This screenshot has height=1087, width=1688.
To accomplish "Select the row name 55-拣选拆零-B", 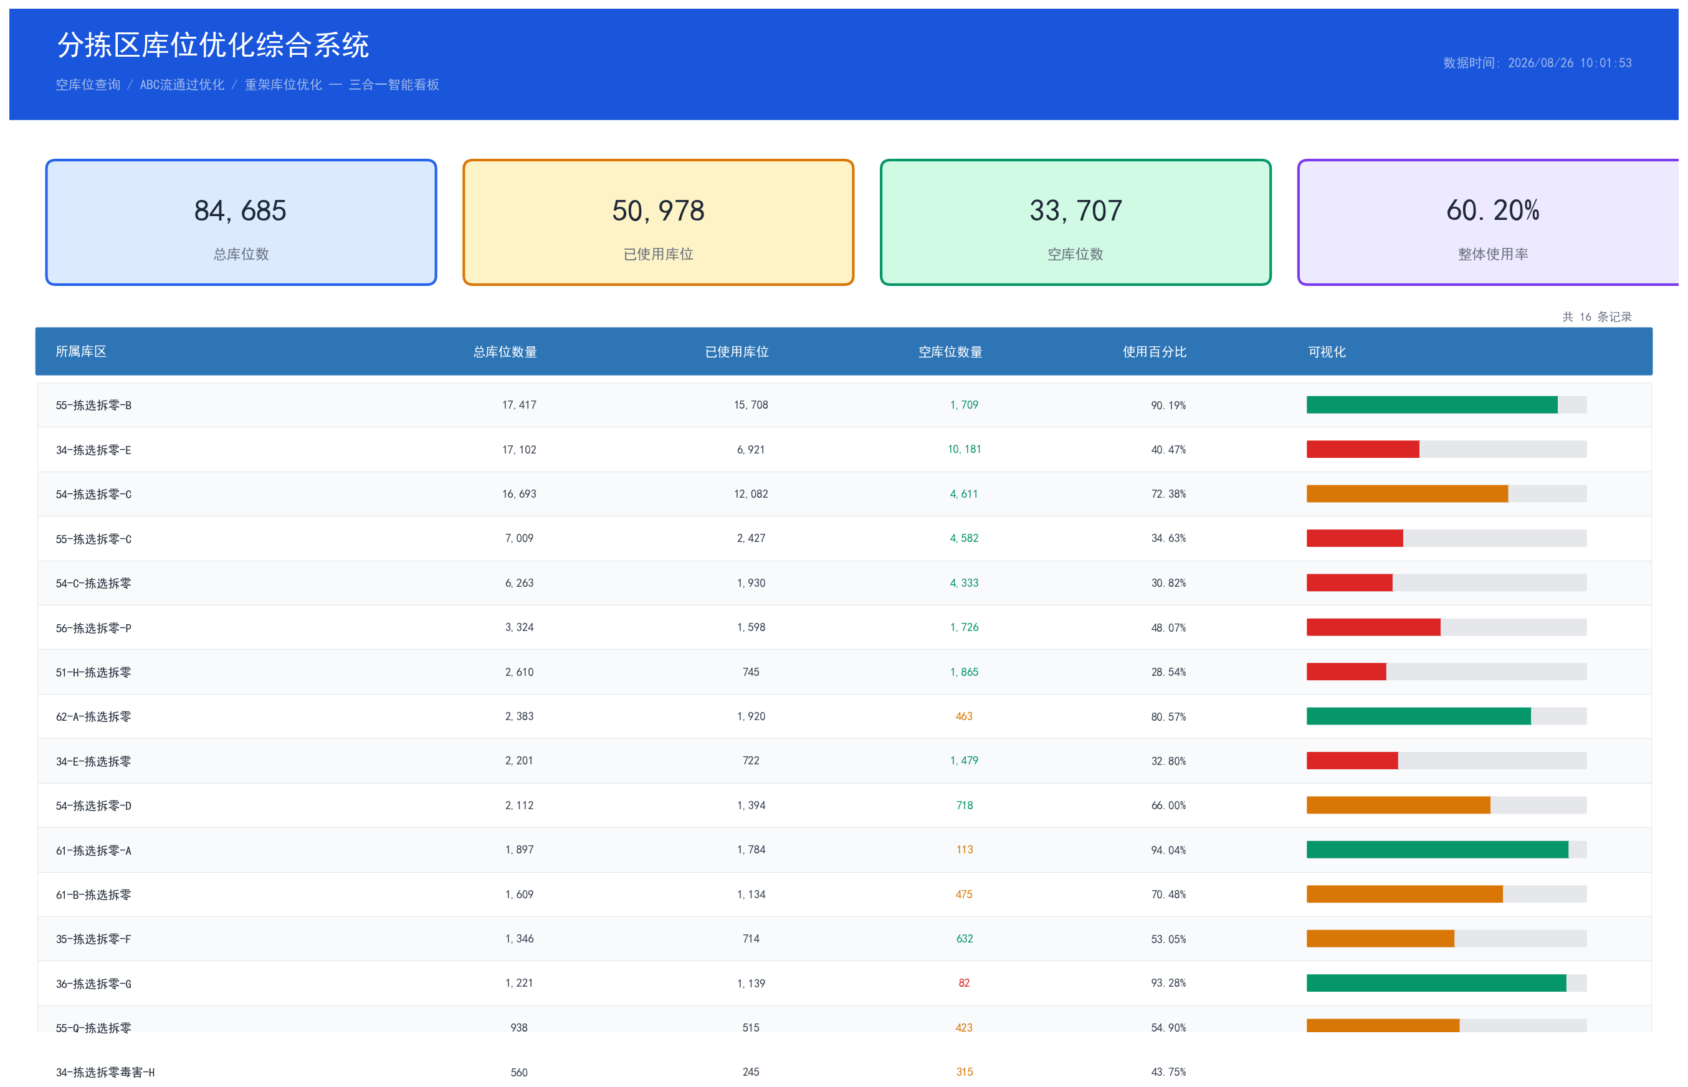I will pos(93,405).
